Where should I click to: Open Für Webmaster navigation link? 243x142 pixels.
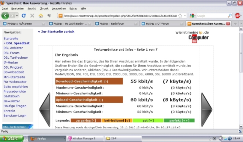pos(15,82)
